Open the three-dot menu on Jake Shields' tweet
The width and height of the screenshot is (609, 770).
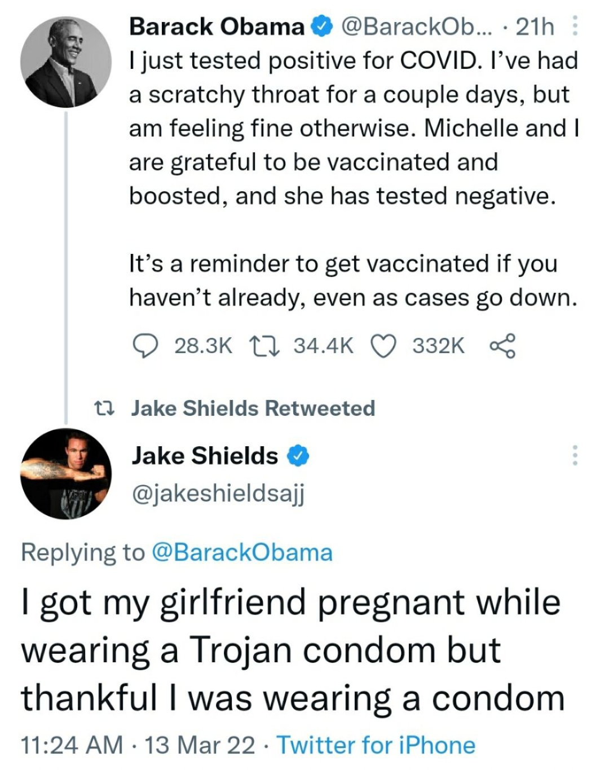coord(575,455)
